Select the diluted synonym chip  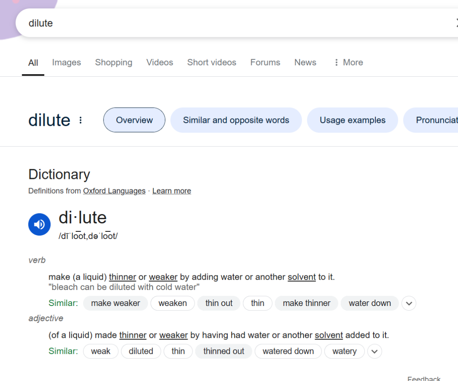coord(141,351)
